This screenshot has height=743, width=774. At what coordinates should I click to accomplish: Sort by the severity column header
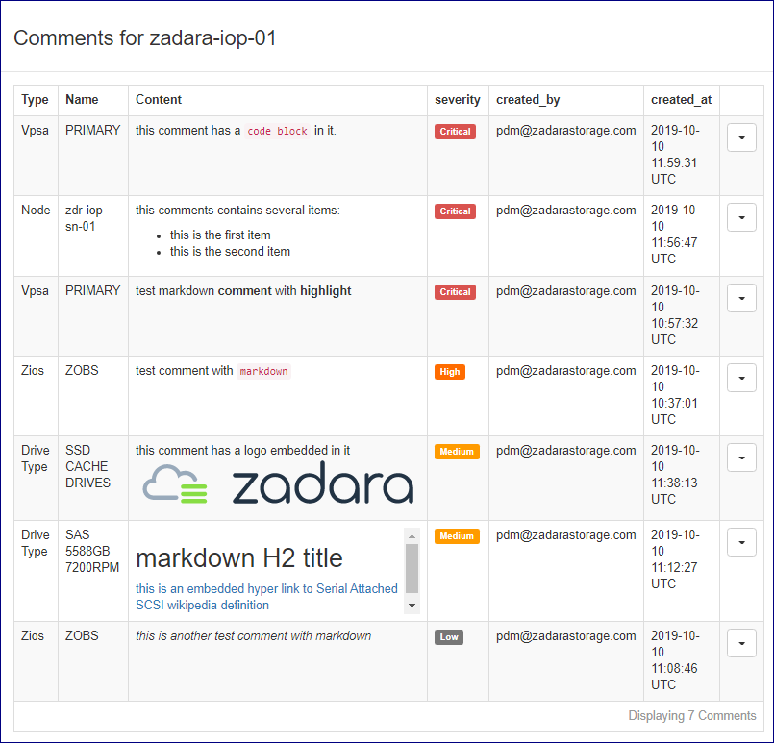tap(458, 100)
